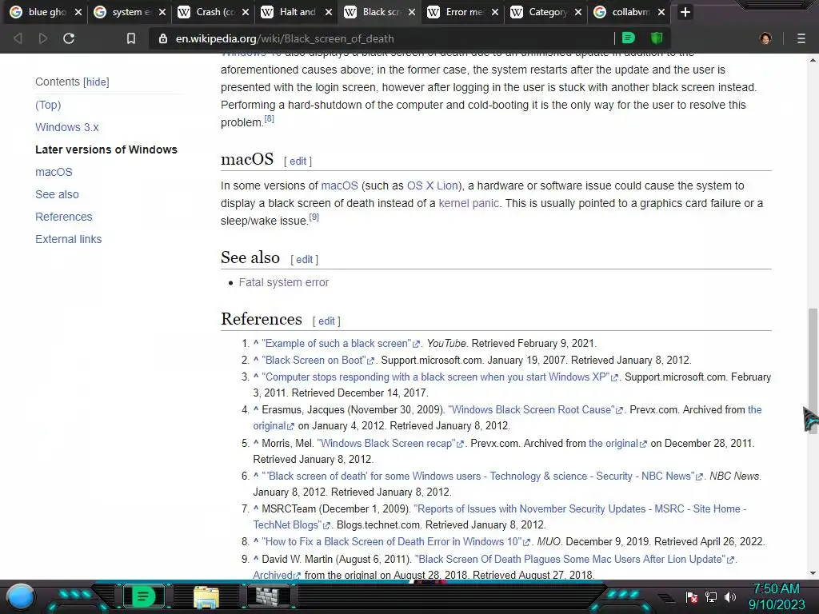Open the network tray icon
Image resolution: width=819 pixels, height=614 pixels.
pos(711,597)
